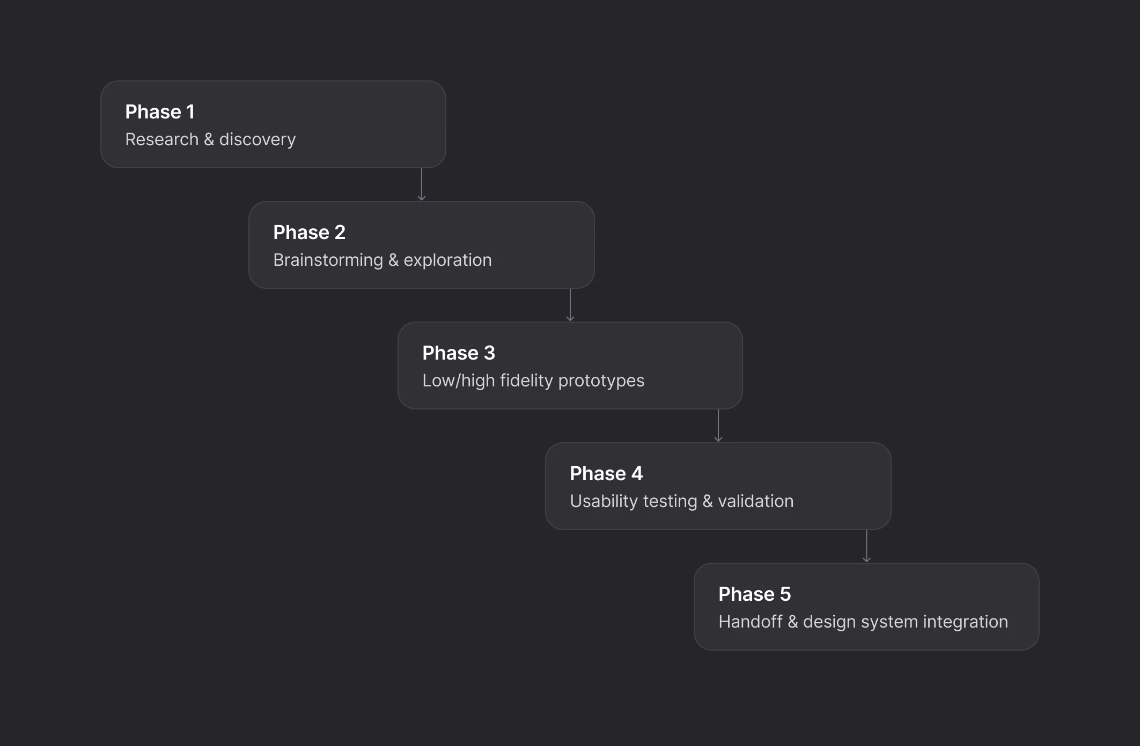Screen dimensions: 1140x746
Task: Click "Handoff & design system integration" text
Action: tap(863, 622)
